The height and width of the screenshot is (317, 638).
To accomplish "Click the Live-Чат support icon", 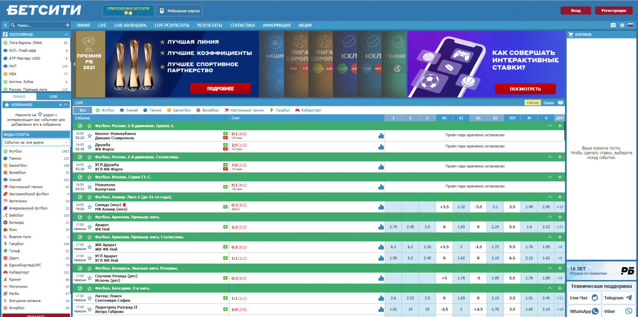I will [595, 298].
